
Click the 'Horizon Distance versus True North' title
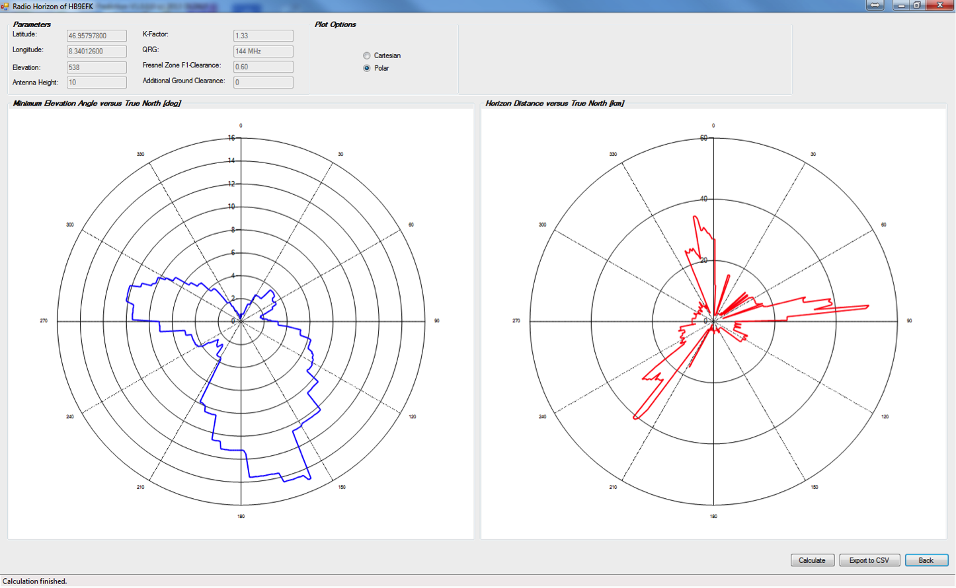click(555, 104)
